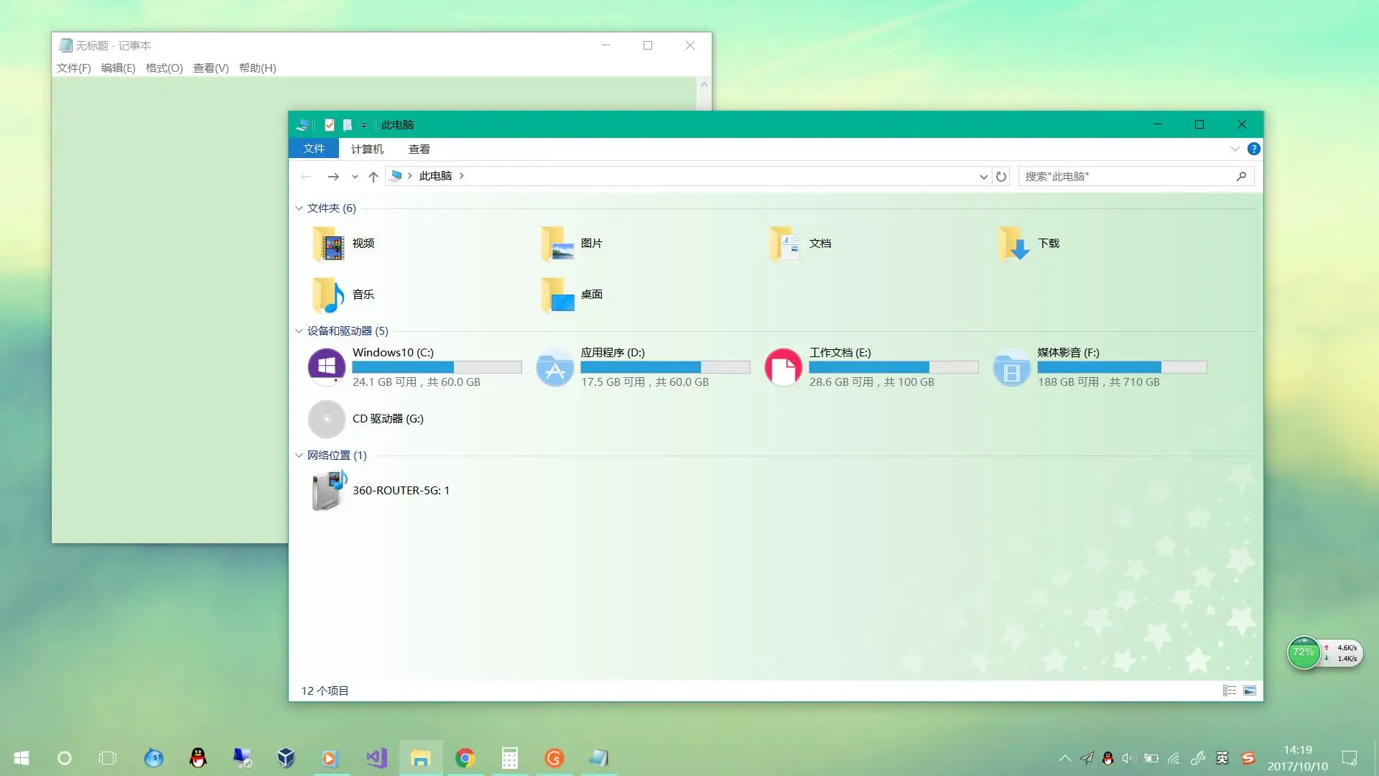Image resolution: width=1379 pixels, height=776 pixels.
Task: Collapse the 设备和驱动器 (5) section
Action: (299, 331)
